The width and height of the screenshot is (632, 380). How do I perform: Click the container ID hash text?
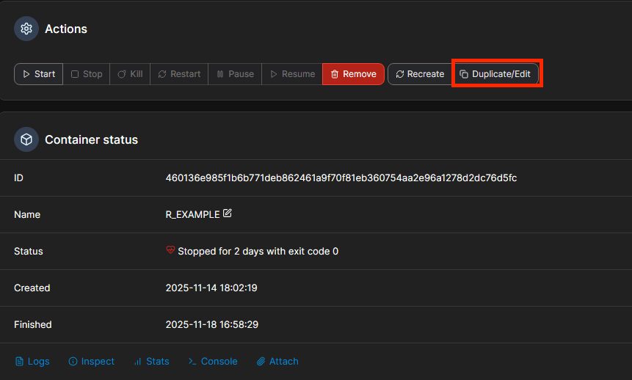[x=341, y=178]
